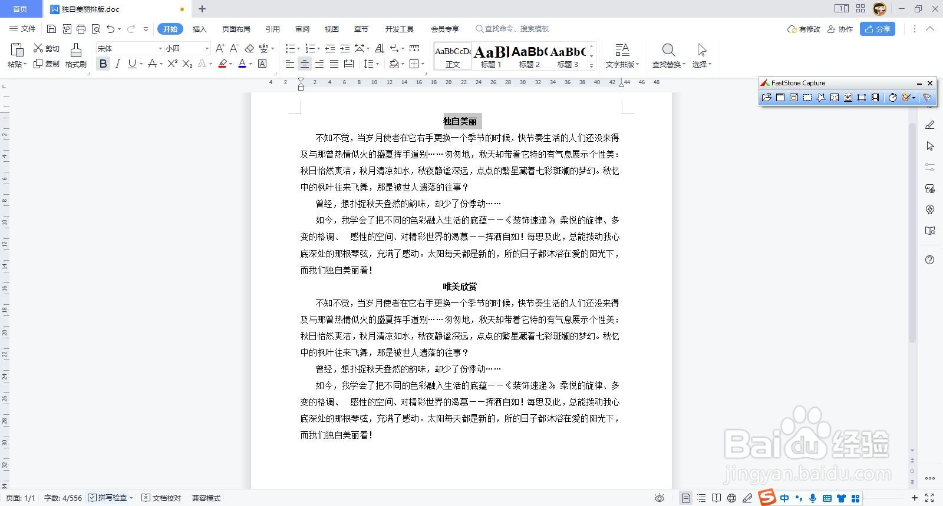943x506 pixels.
Task: Click the Undo arrow icon
Action: pos(110,29)
